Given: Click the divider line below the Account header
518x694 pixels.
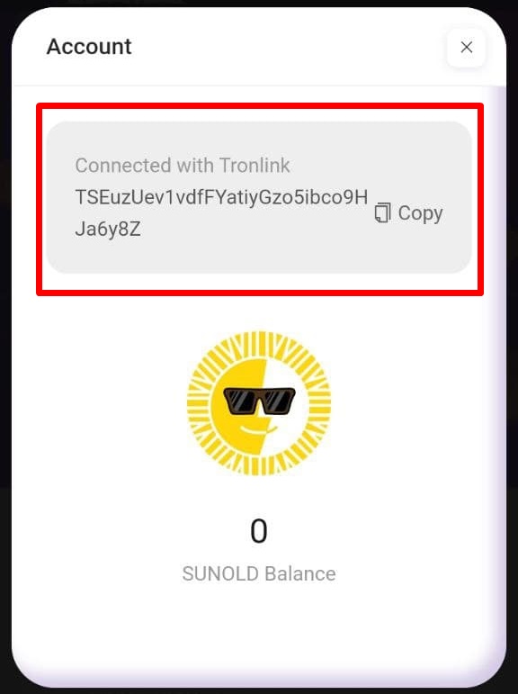Looking at the screenshot, I should click(x=259, y=86).
